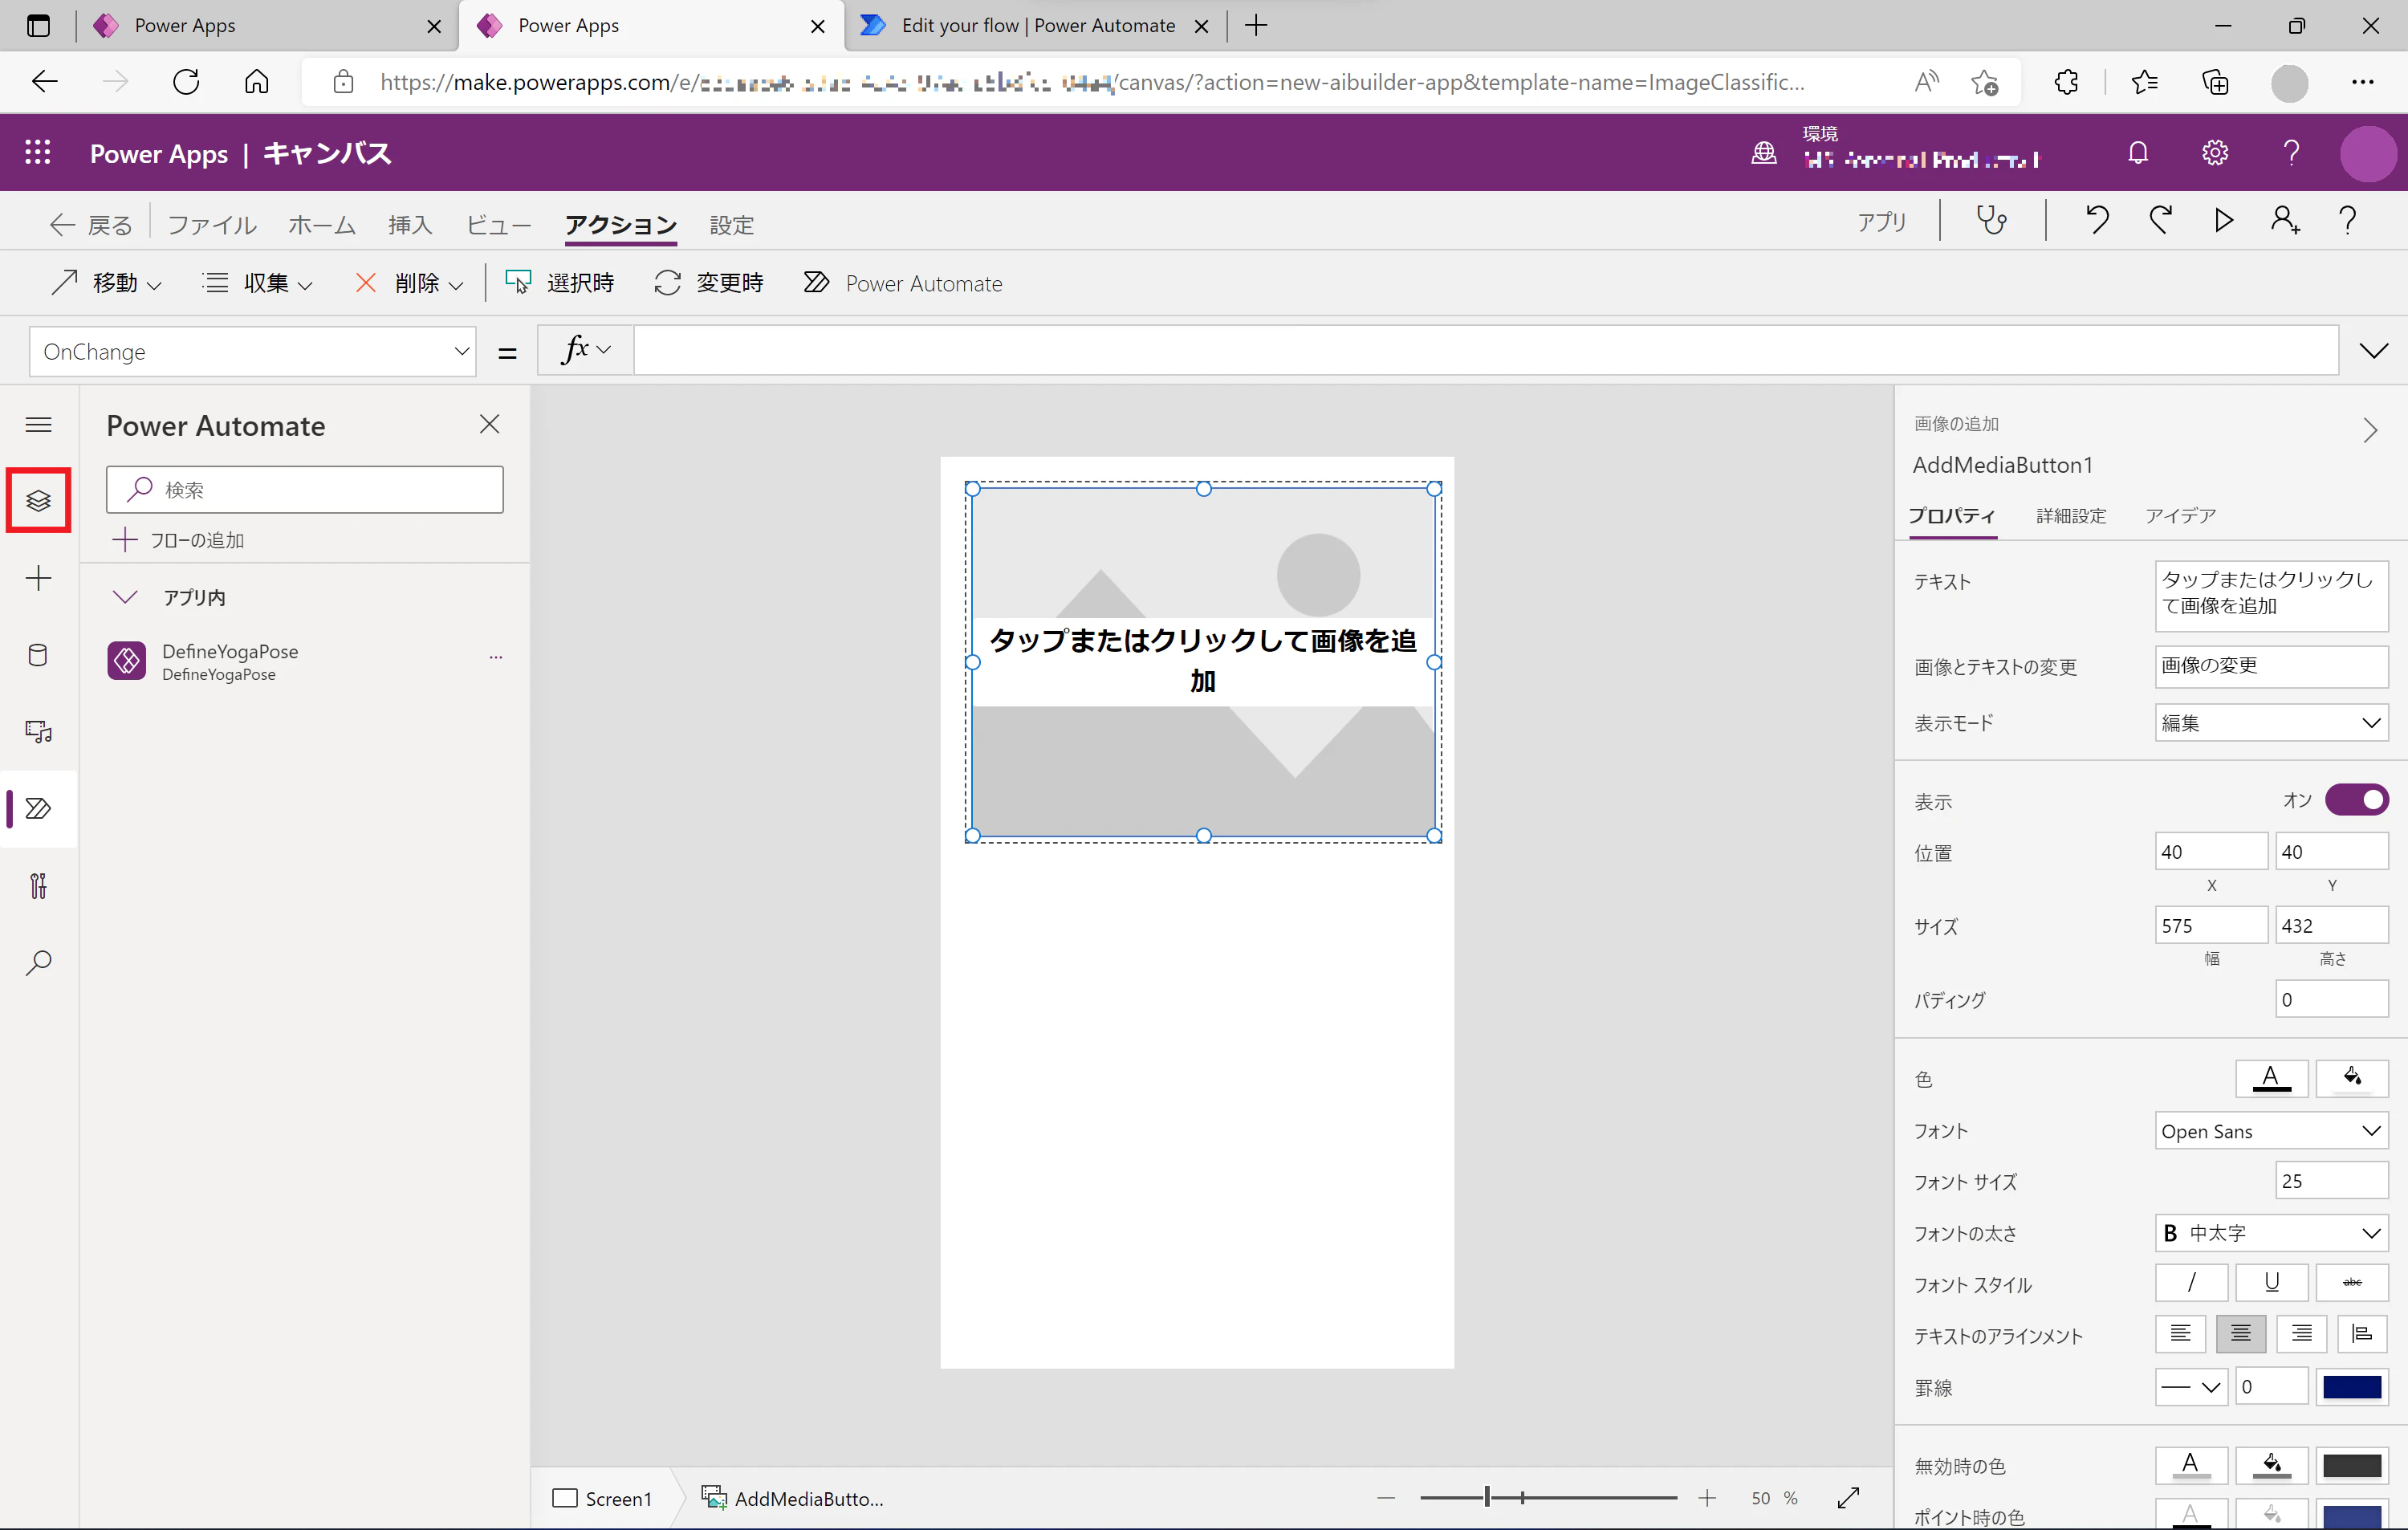Set text alignment to left
This screenshot has height=1530, width=2408.
click(x=2180, y=1334)
